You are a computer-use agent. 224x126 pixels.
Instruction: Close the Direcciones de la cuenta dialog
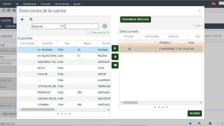(200, 10)
